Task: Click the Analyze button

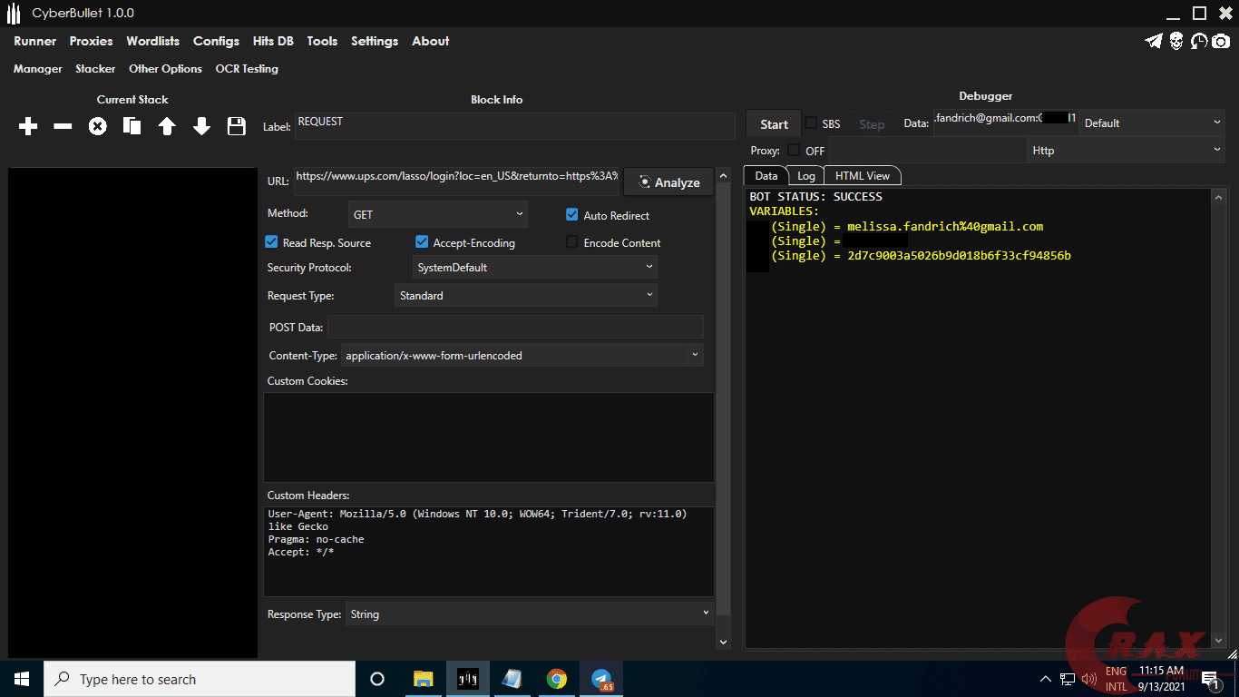Action: (x=668, y=182)
